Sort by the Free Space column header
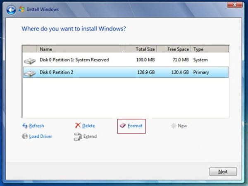Screen dimensions: 248x186 coord(174,49)
